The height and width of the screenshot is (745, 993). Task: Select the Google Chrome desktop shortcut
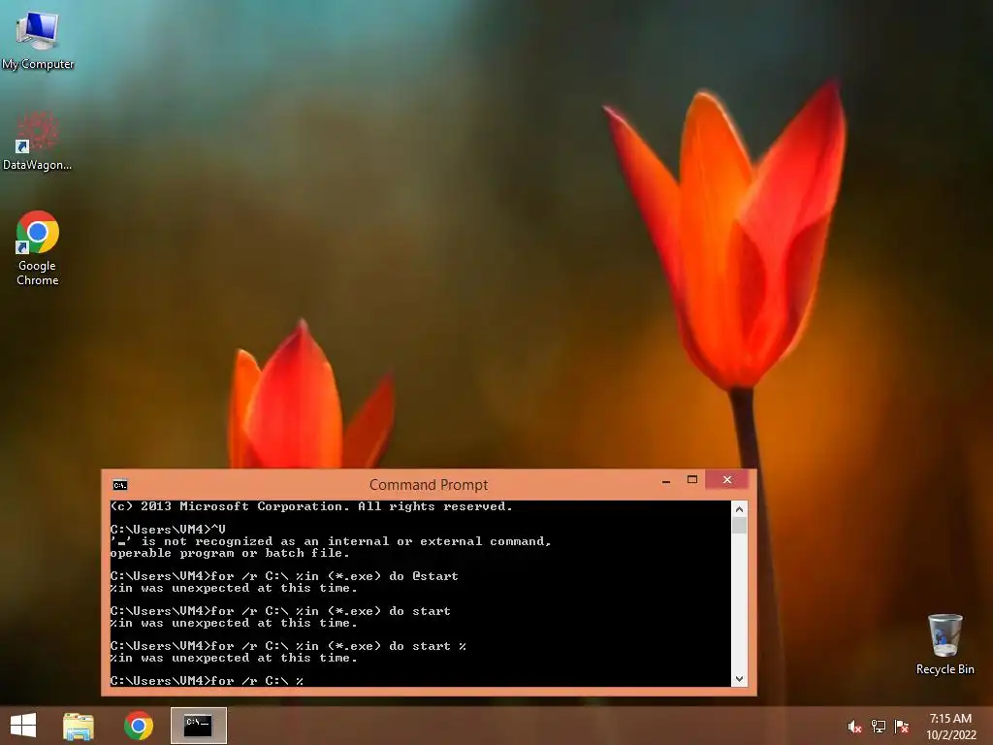pos(38,247)
